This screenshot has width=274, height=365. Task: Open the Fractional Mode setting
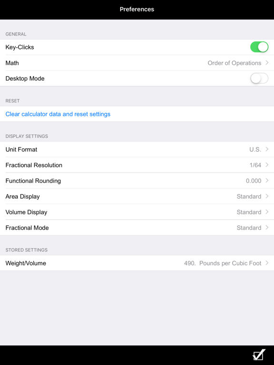pyautogui.click(x=137, y=228)
